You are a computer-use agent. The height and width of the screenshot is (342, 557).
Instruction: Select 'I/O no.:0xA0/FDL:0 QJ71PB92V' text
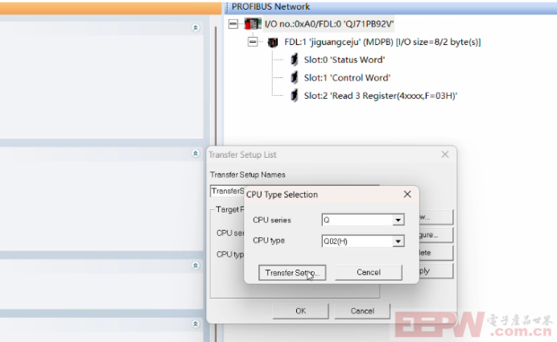click(x=329, y=24)
